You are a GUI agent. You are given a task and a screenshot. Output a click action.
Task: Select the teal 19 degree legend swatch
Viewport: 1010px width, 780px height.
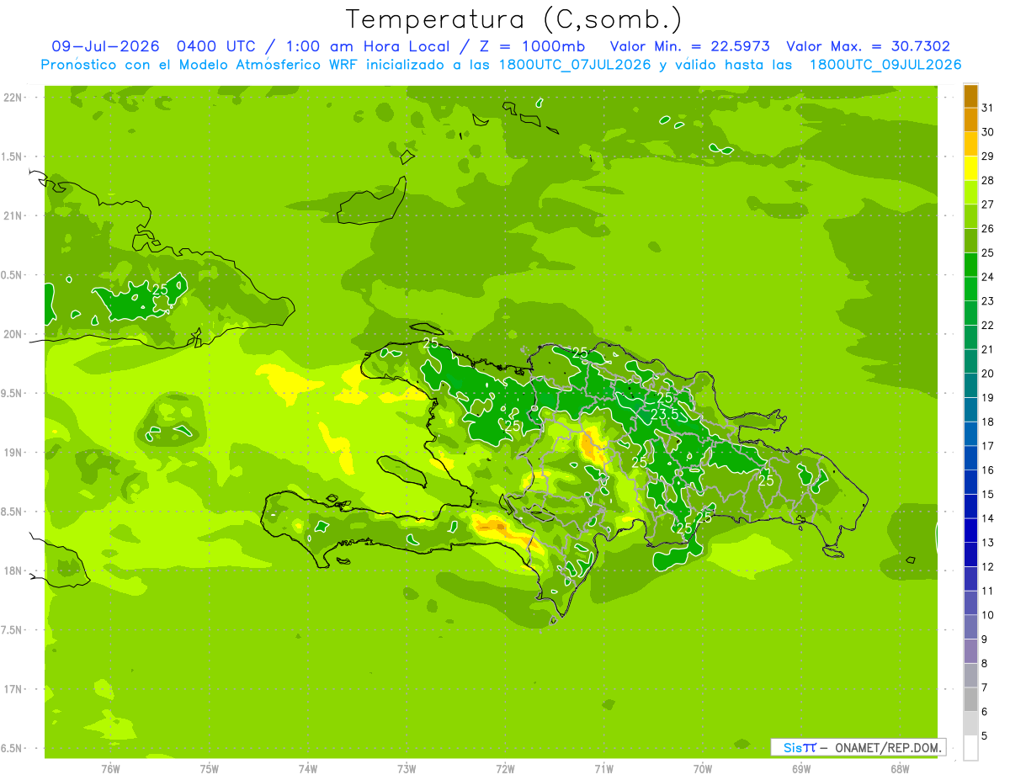click(970, 385)
